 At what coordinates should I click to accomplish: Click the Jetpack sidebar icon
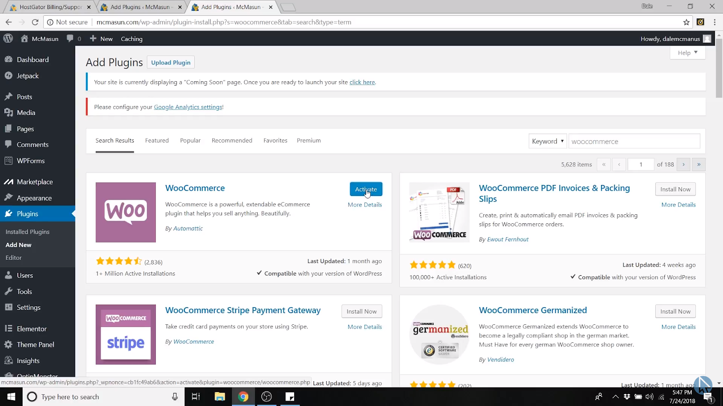(x=9, y=76)
